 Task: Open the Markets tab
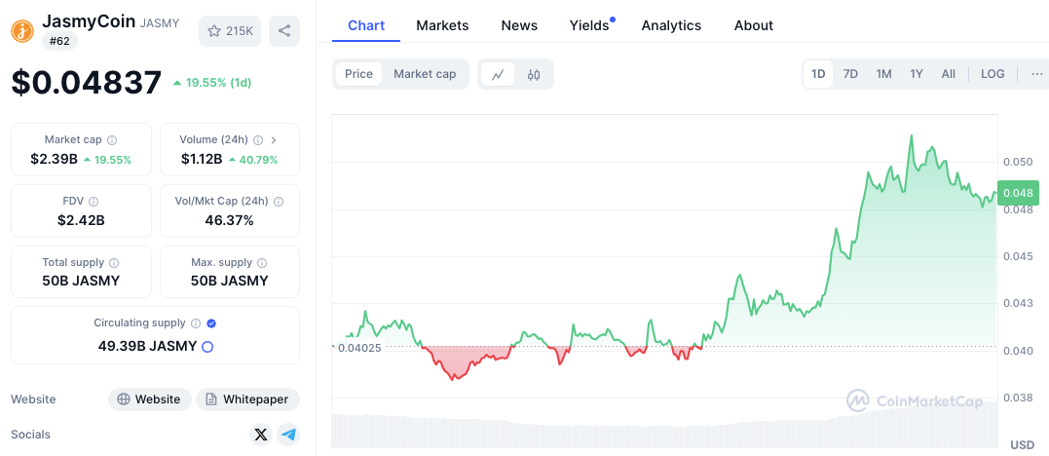pyautogui.click(x=442, y=25)
